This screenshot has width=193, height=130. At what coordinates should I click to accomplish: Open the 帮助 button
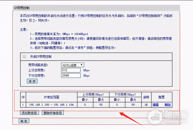[24, 121]
